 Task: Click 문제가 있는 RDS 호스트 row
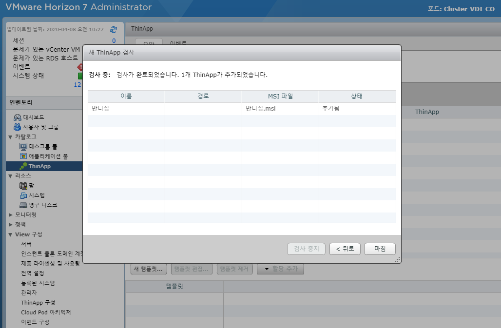45,58
